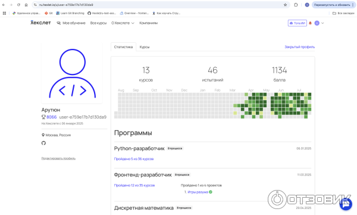Open the Learn Git Branching bookmark
The width and height of the screenshot is (357, 215).
click(70, 13)
